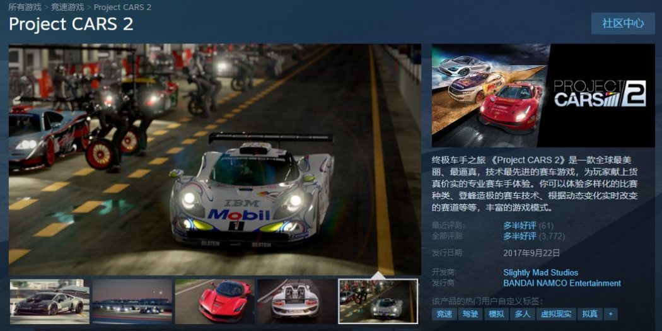Screen dimensions: 662x331
Task: Click the 社区中心 button
Action: pos(623,23)
